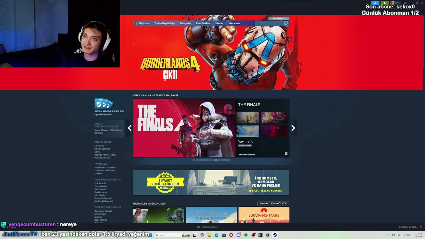Open Task View on taskbar

tap(194, 235)
